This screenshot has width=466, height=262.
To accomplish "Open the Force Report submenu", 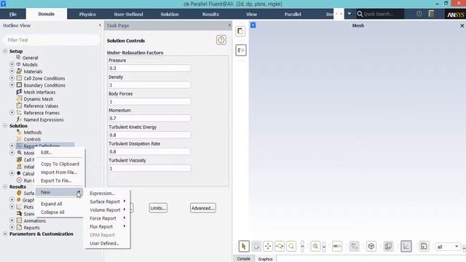I will click(x=108, y=218).
